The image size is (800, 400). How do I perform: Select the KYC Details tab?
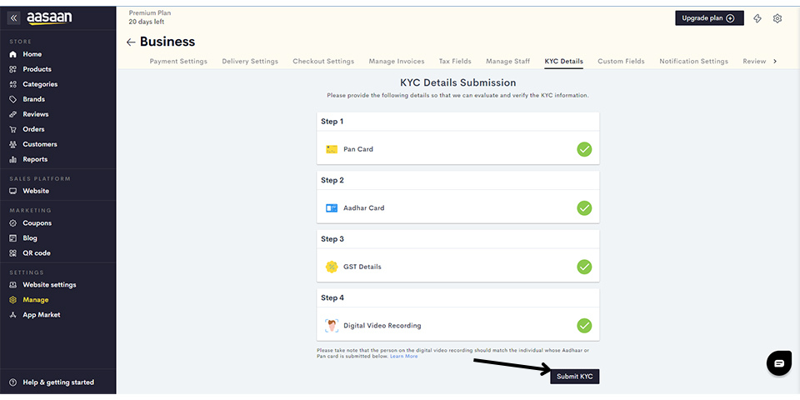click(x=564, y=61)
